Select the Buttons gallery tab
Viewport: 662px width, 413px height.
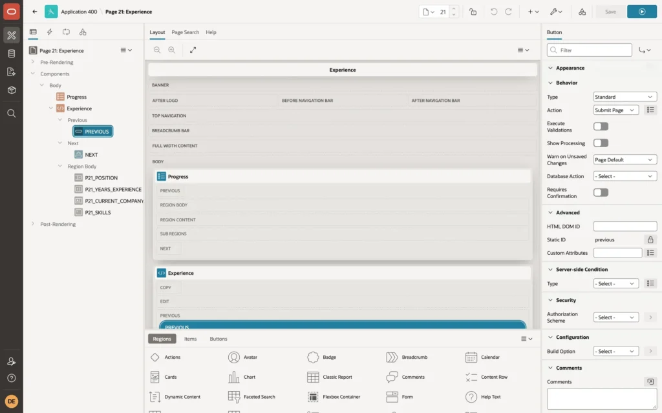click(219, 339)
